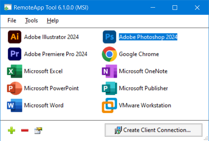Open the Tools menu
The image size is (209, 141).
click(x=31, y=20)
